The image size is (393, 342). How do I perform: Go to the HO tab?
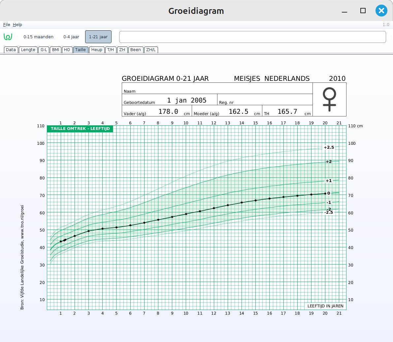coord(67,50)
